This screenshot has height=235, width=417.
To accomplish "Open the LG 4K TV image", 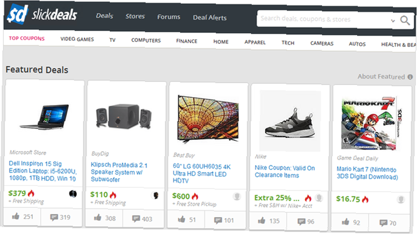I will click(208, 119).
